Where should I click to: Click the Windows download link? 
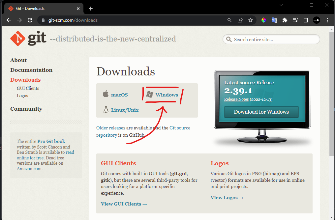(167, 95)
